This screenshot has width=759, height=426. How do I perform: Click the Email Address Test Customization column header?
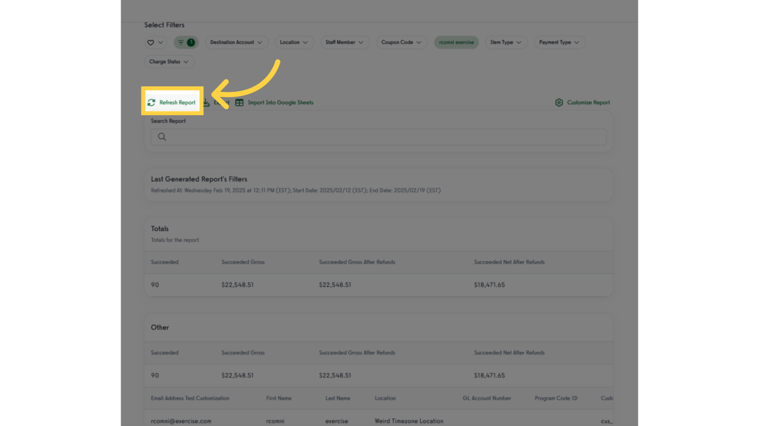[190, 398]
